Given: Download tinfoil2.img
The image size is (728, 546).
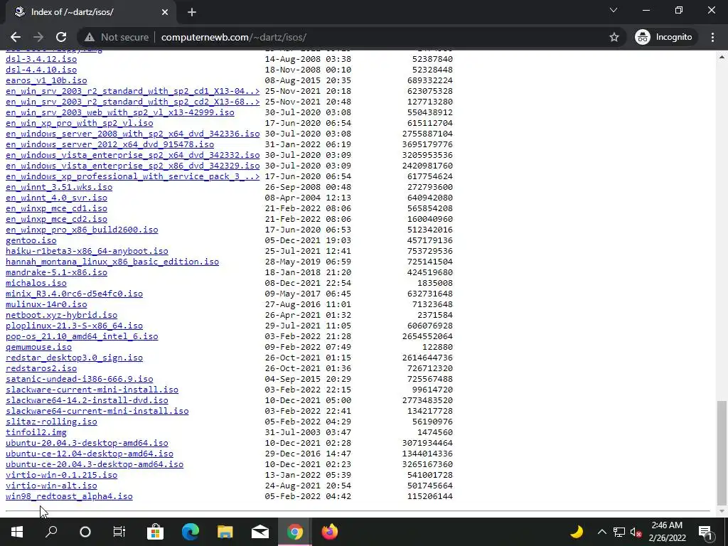Looking at the screenshot, I should point(36,433).
